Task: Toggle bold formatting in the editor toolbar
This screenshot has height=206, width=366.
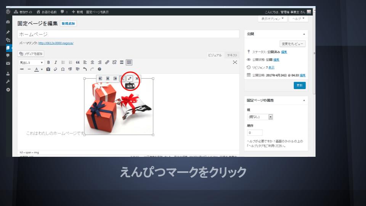Action: [48, 62]
